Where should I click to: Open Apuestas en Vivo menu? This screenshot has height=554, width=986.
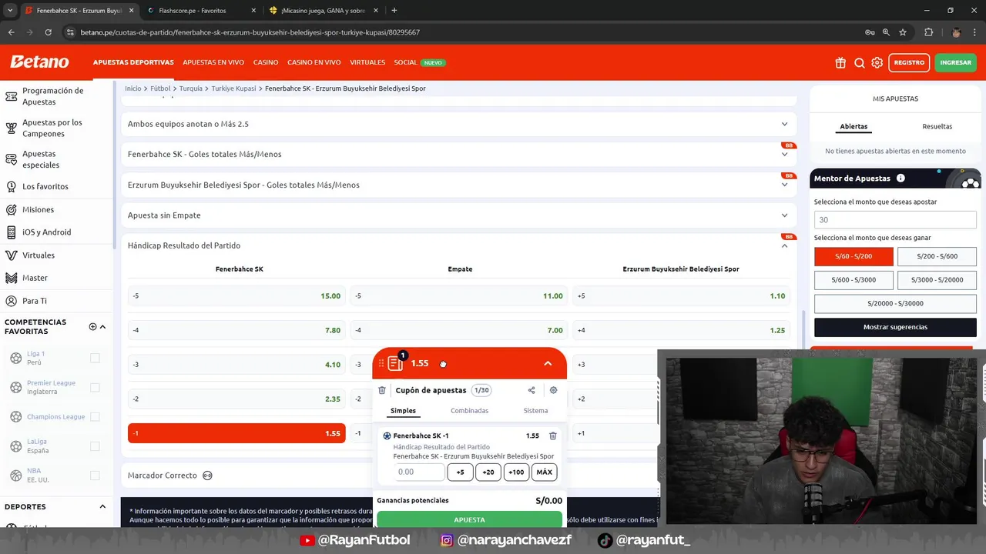click(x=213, y=62)
